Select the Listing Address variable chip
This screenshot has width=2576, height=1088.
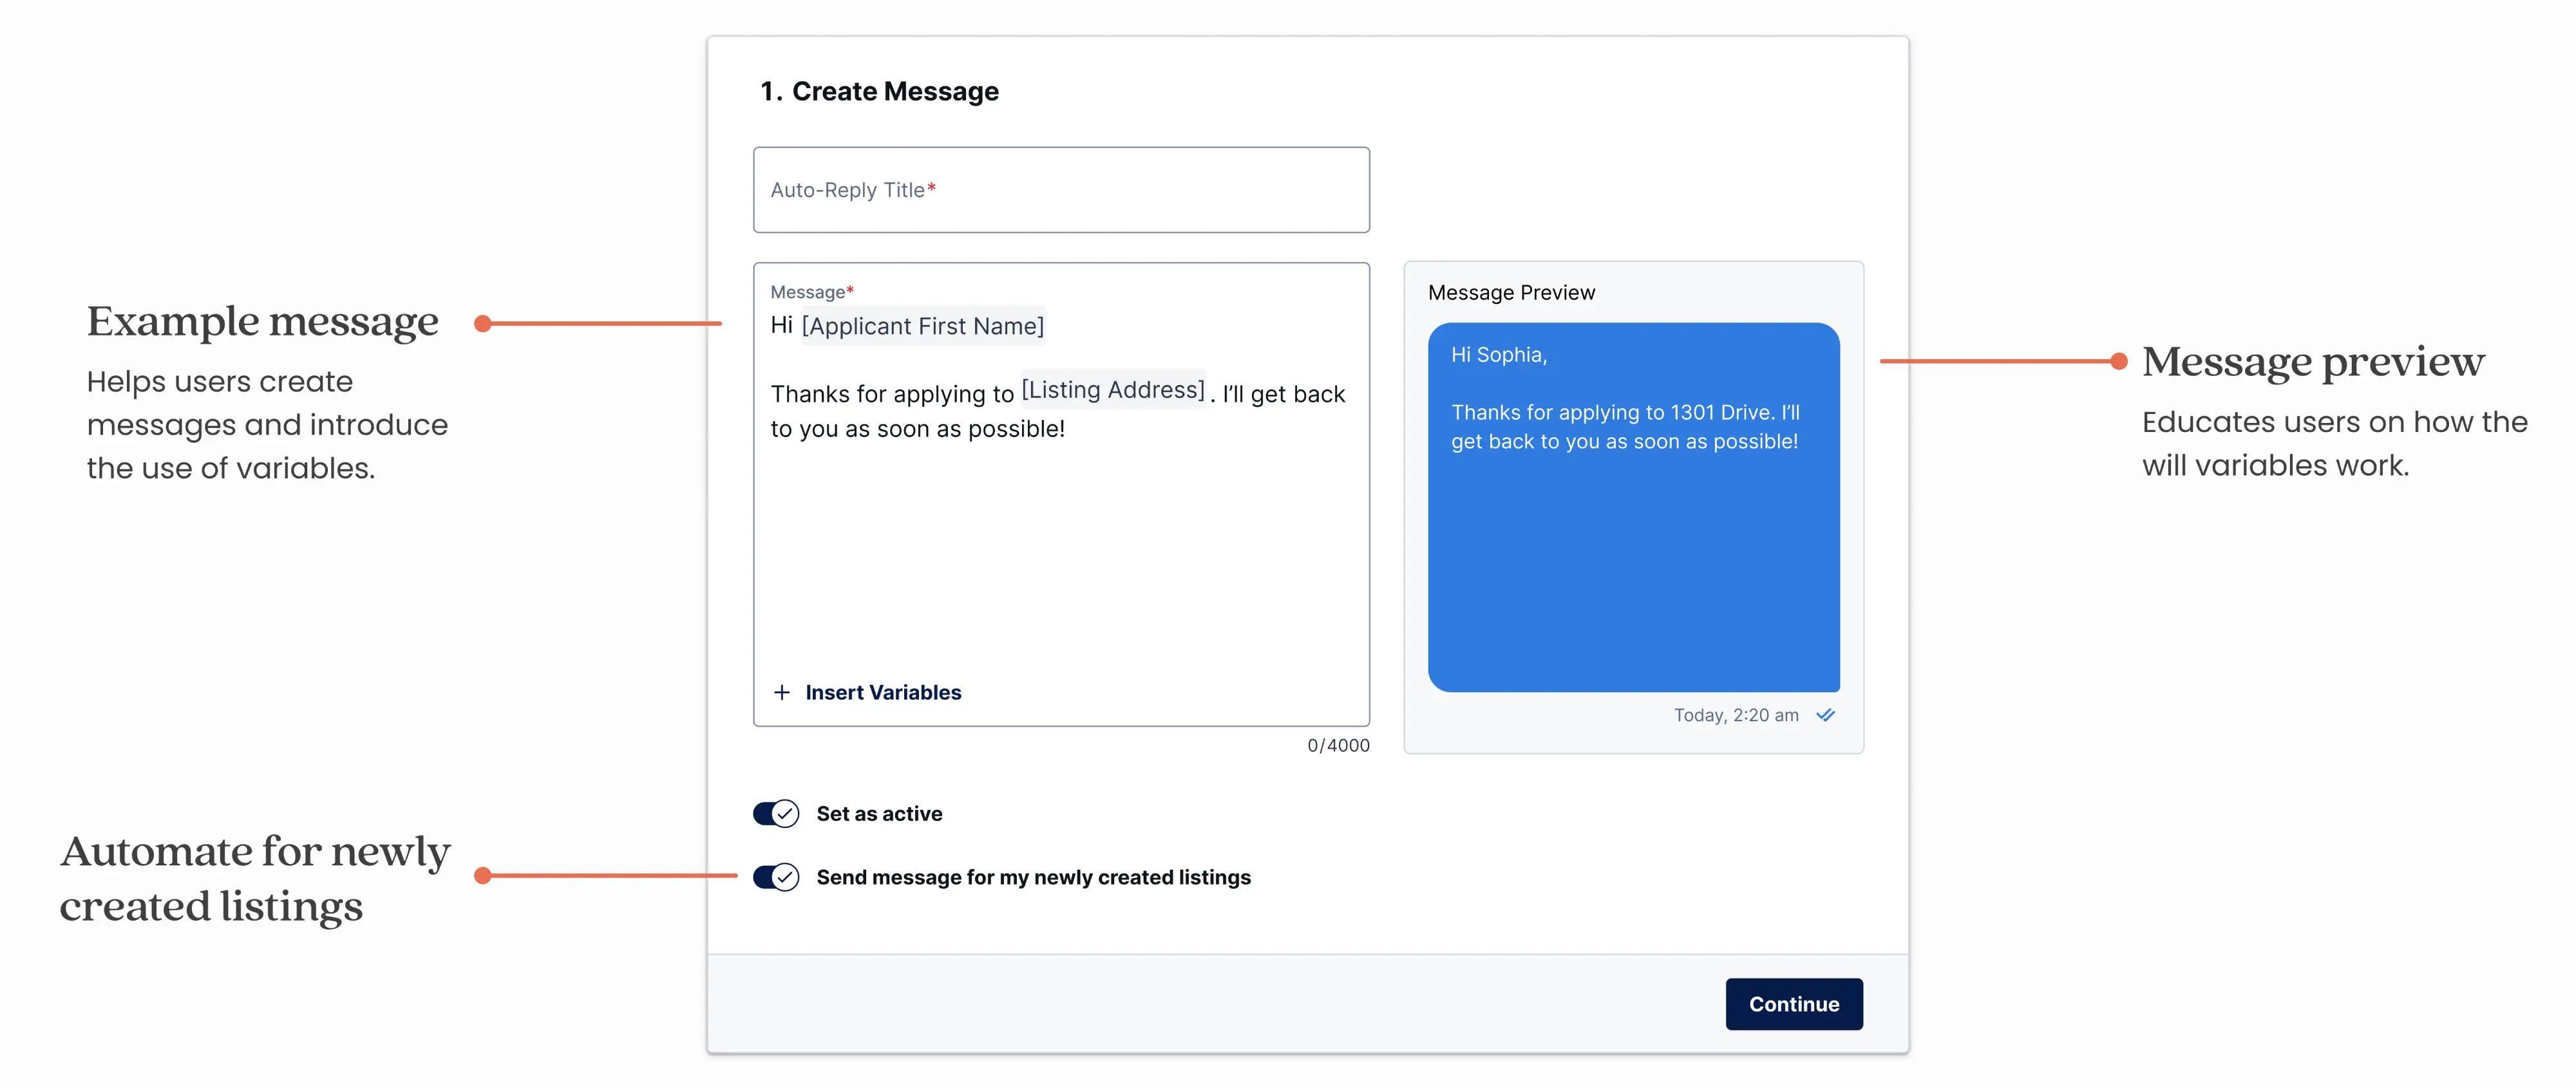coord(1112,390)
